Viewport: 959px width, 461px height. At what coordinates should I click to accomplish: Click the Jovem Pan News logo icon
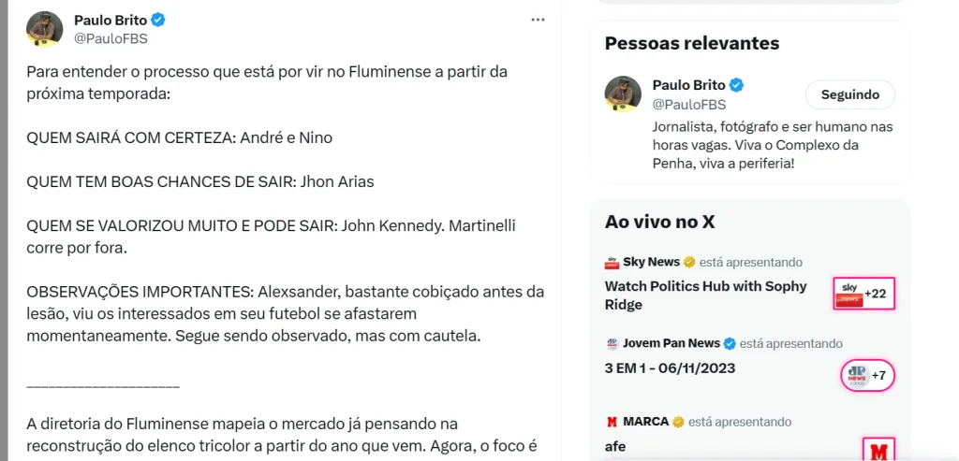(x=612, y=343)
